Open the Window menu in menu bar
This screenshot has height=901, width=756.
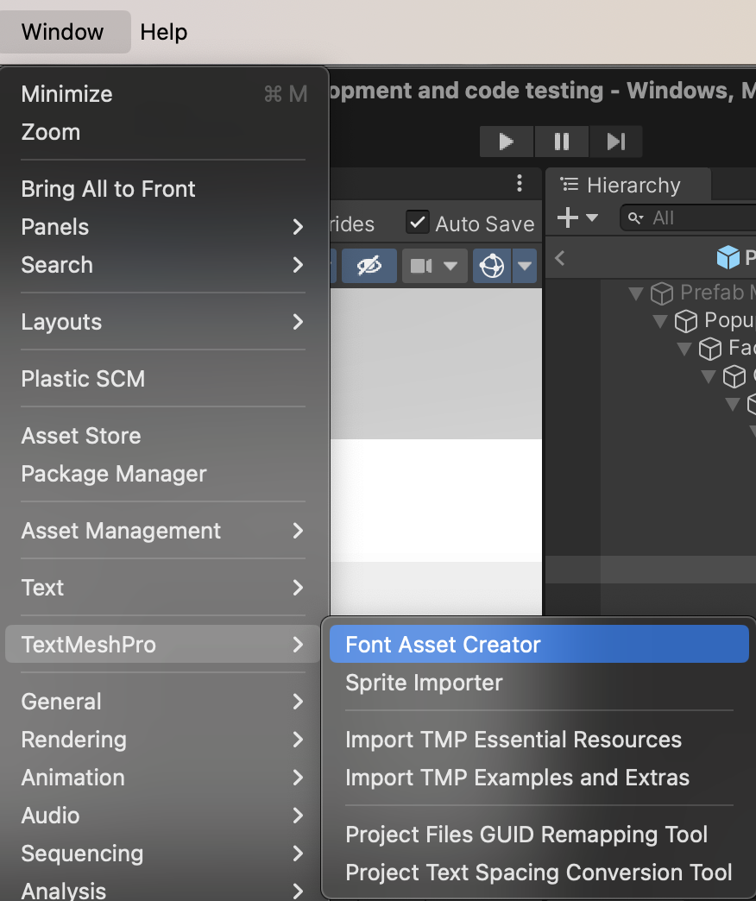tap(63, 32)
